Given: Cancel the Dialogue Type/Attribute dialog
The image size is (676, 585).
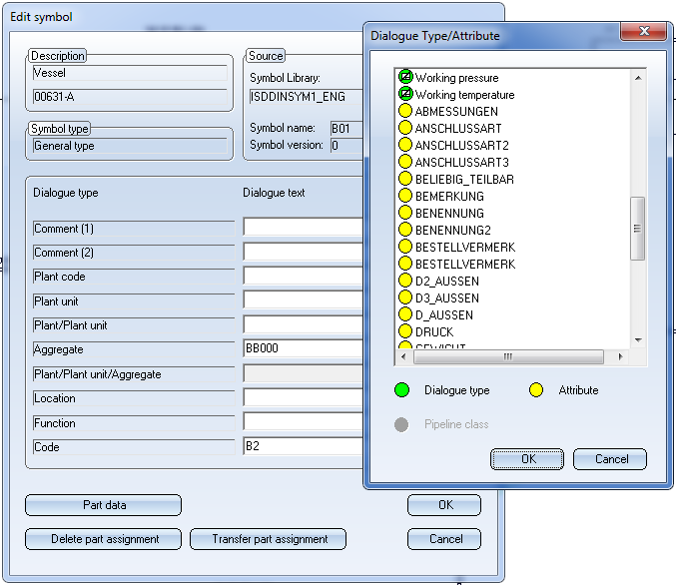Looking at the screenshot, I should 609,459.
